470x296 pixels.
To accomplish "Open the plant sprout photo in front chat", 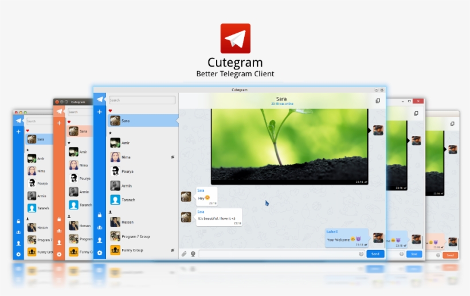I will 289,146.
